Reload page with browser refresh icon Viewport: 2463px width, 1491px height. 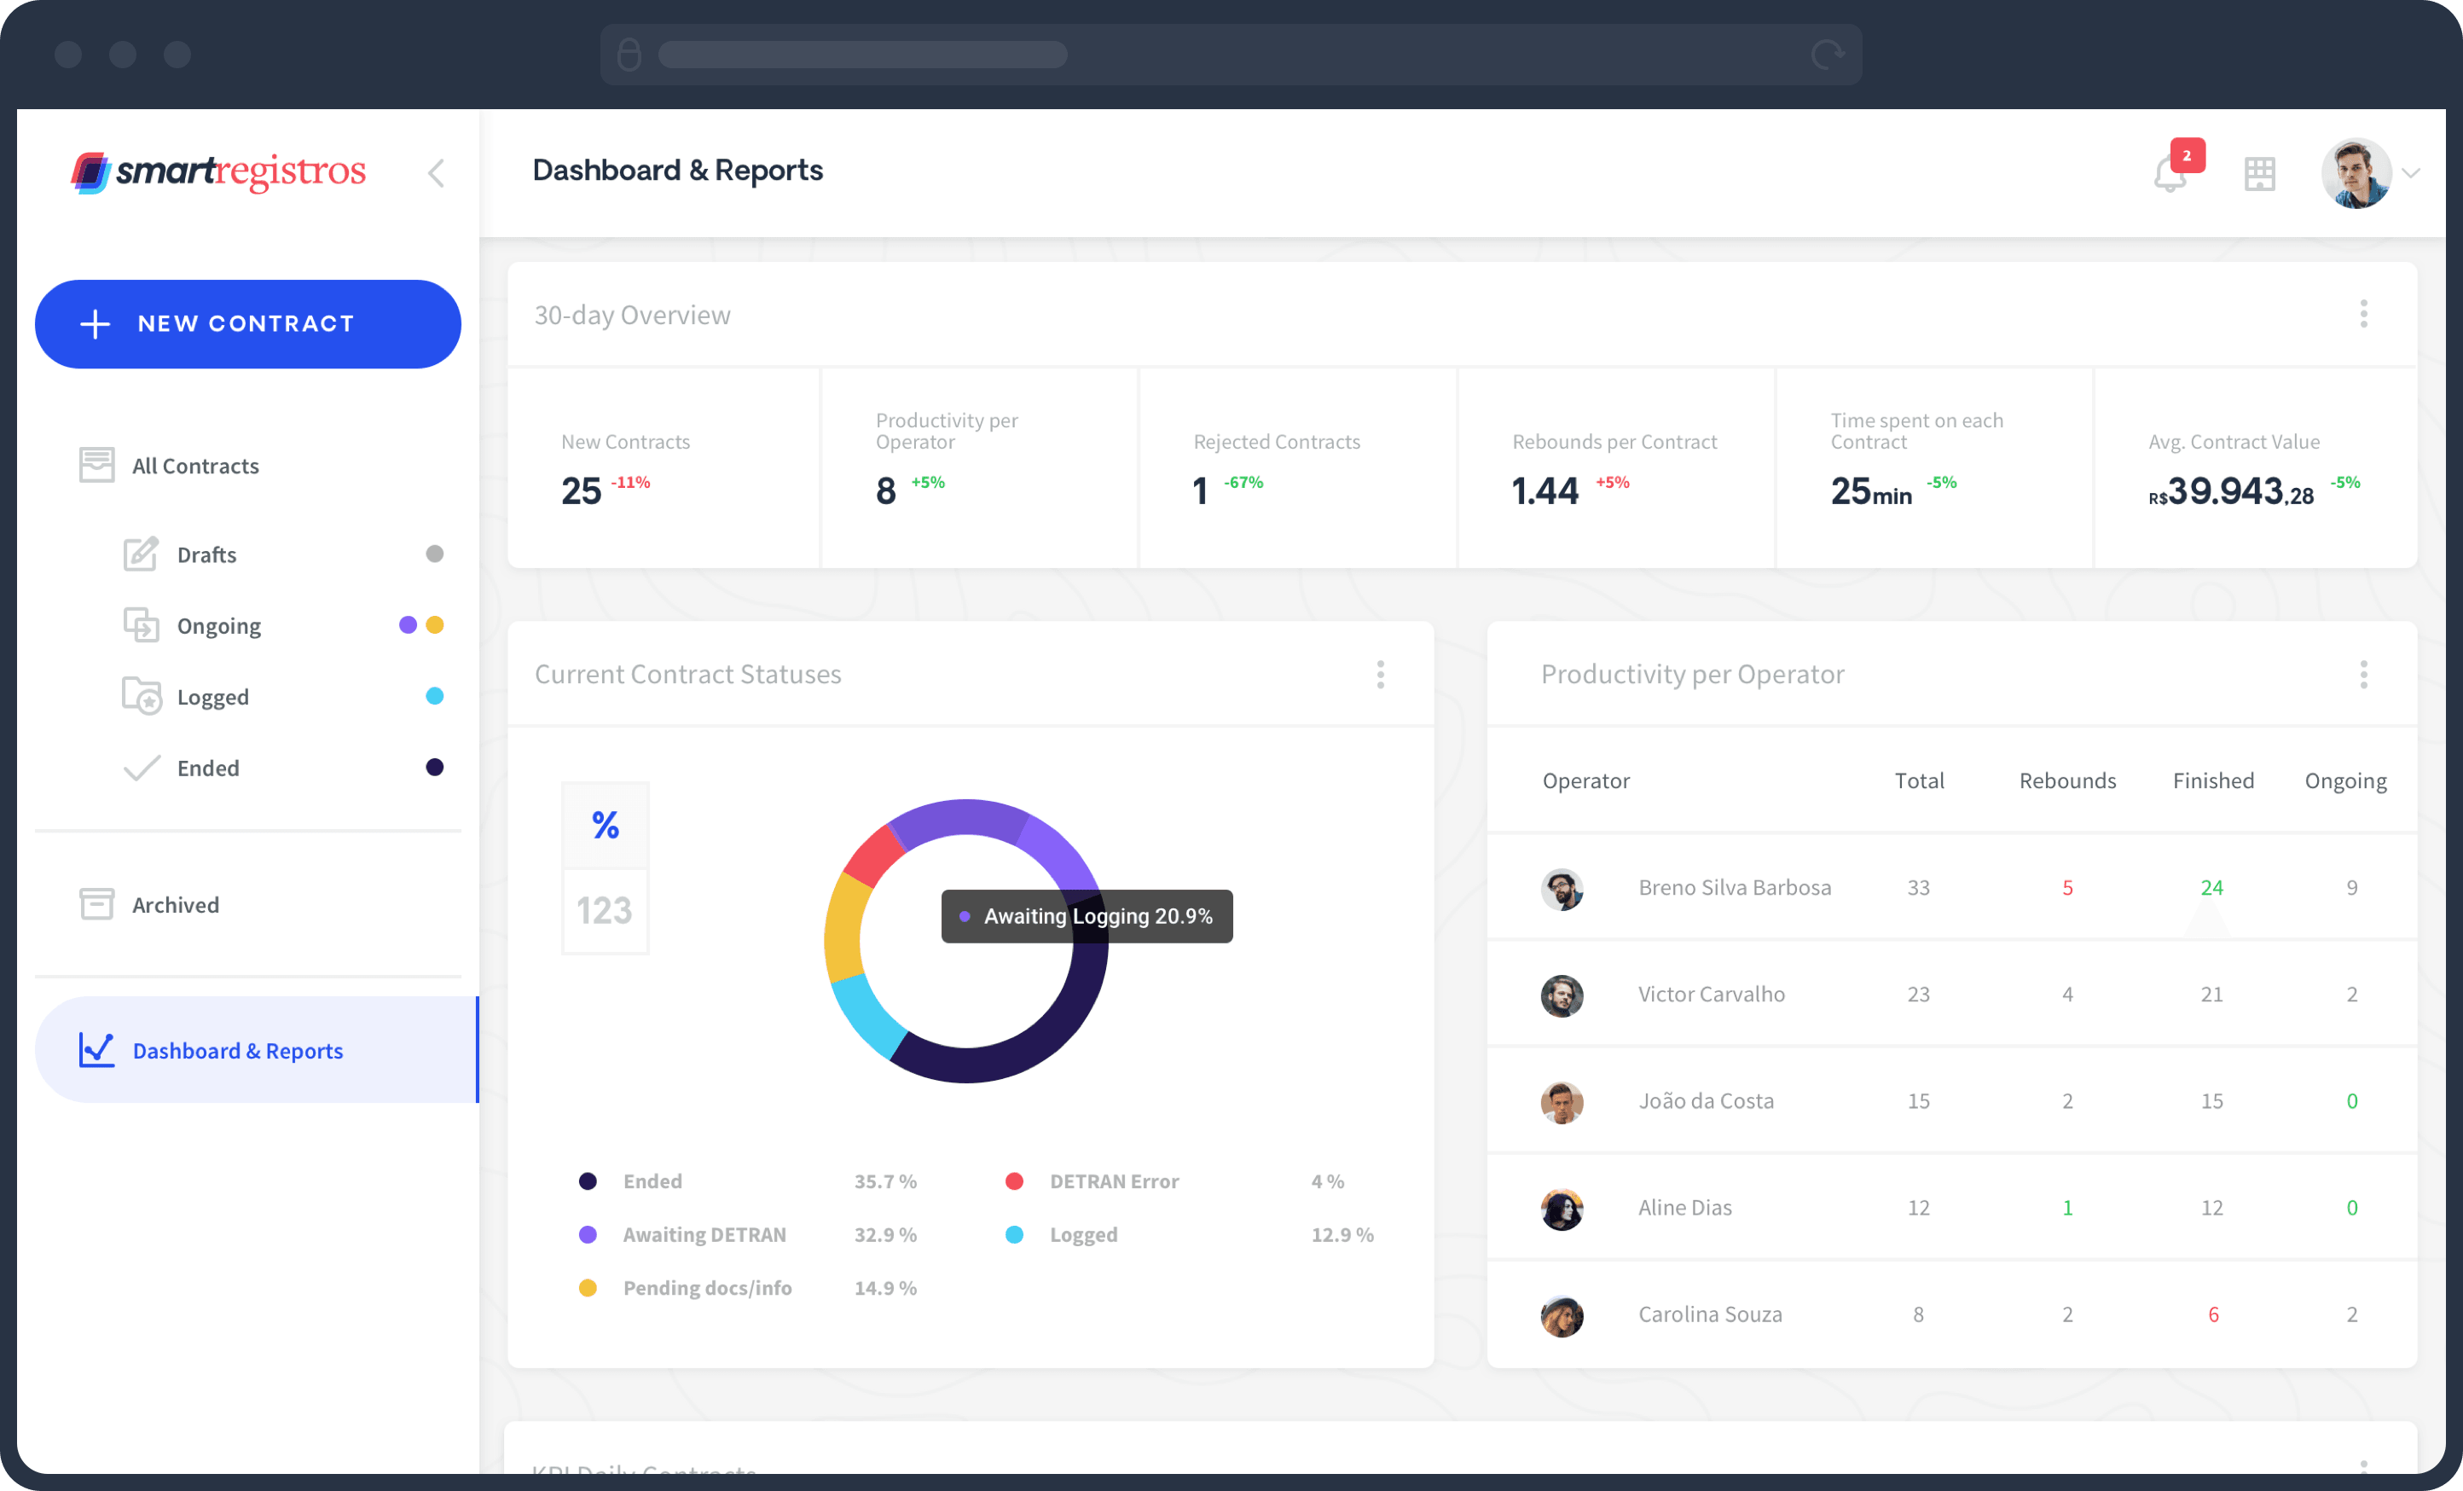(1828, 54)
